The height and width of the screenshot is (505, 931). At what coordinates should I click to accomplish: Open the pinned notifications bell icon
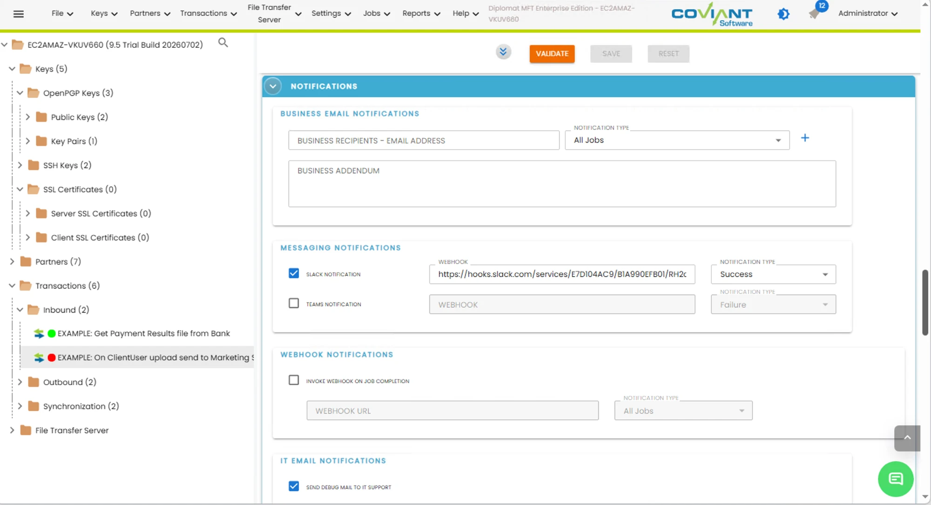815,14
